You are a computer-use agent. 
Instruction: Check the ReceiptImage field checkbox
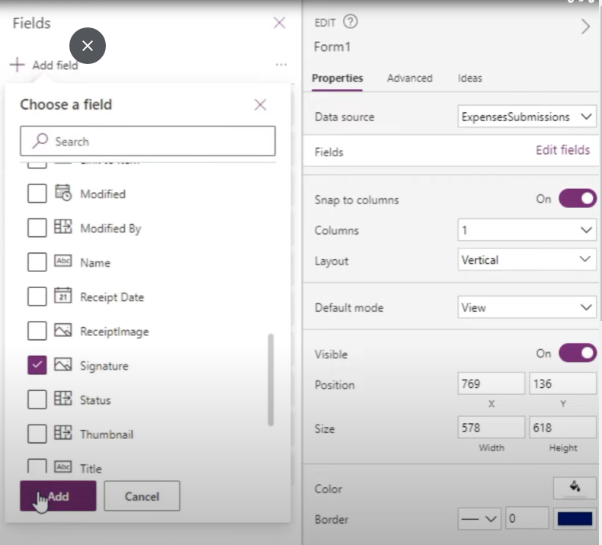[x=37, y=331]
